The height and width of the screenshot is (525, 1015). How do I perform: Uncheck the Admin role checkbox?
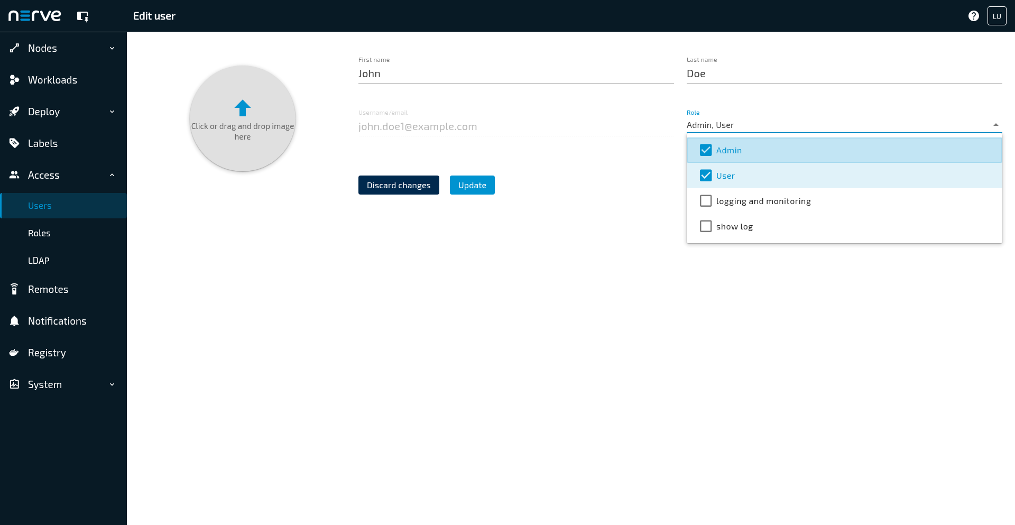706,150
